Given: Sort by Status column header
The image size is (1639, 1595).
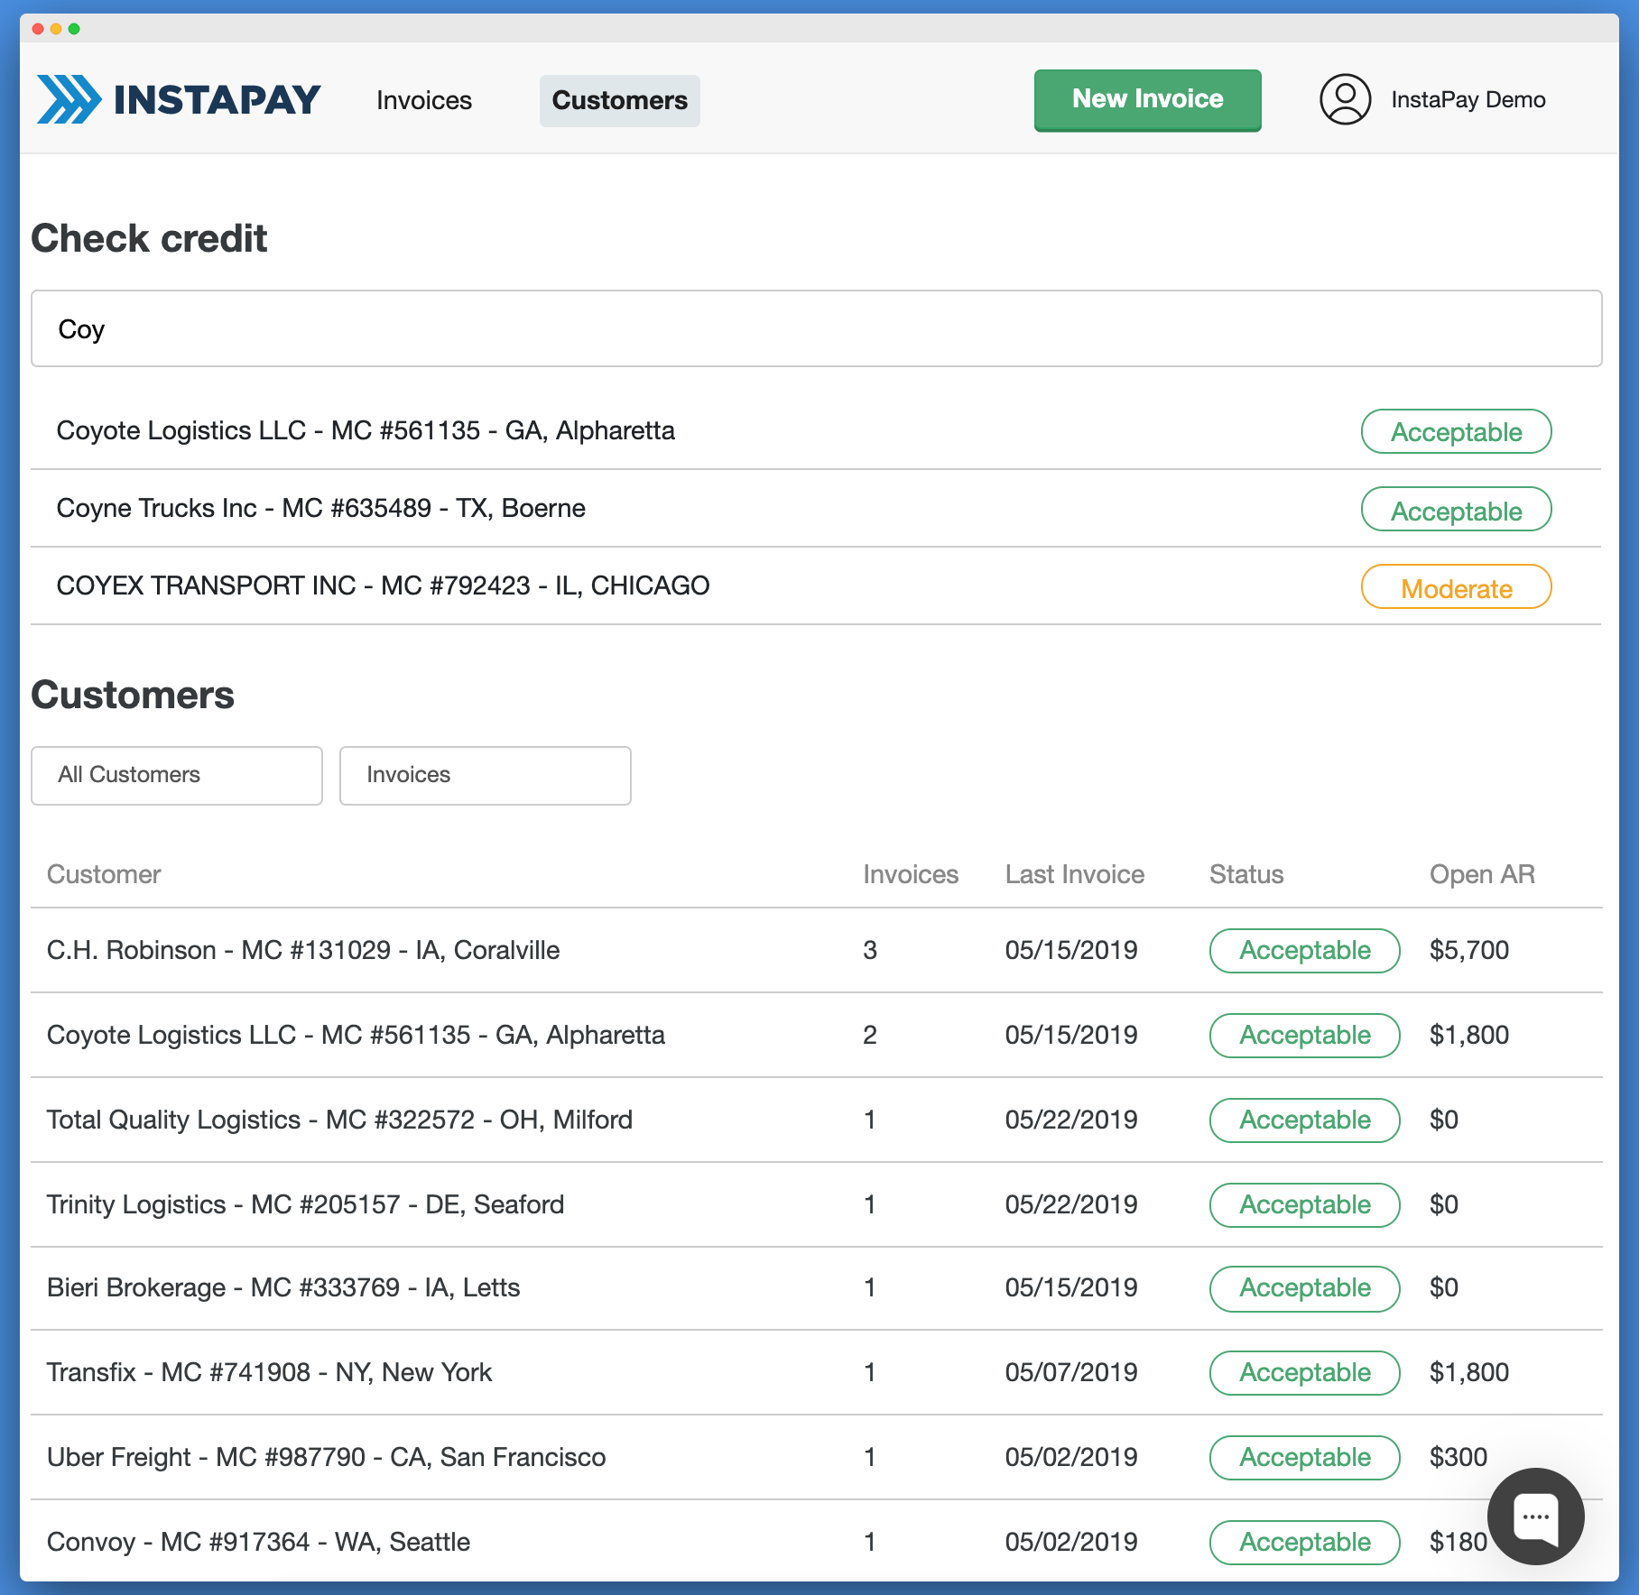Looking at the screenshot, I should [1245, 874].
